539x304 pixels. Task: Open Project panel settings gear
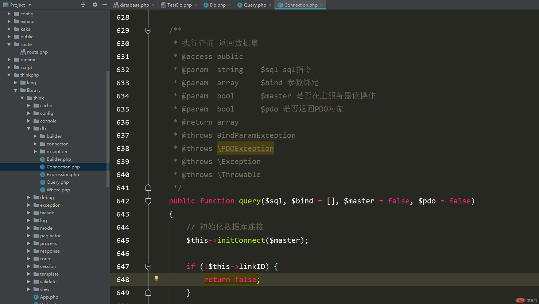(x=95, y=5)
